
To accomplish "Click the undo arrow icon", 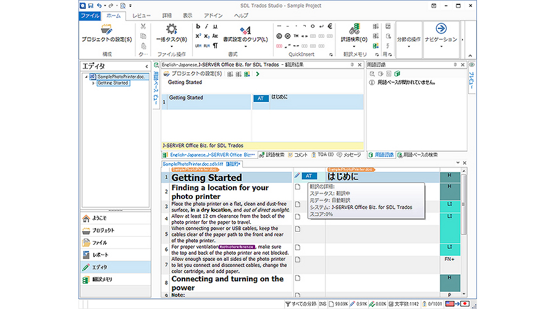I will tap(99, 6).
